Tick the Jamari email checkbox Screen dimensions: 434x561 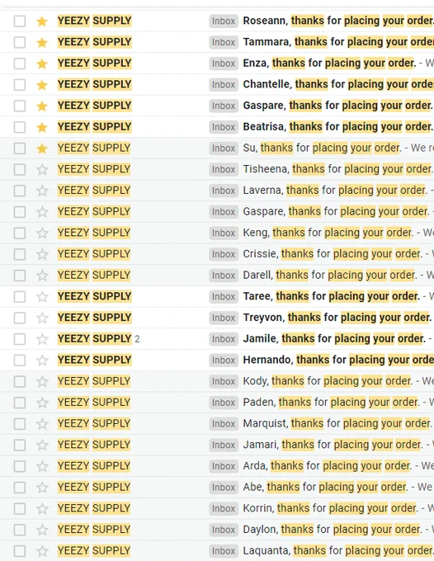click(20, 445)
